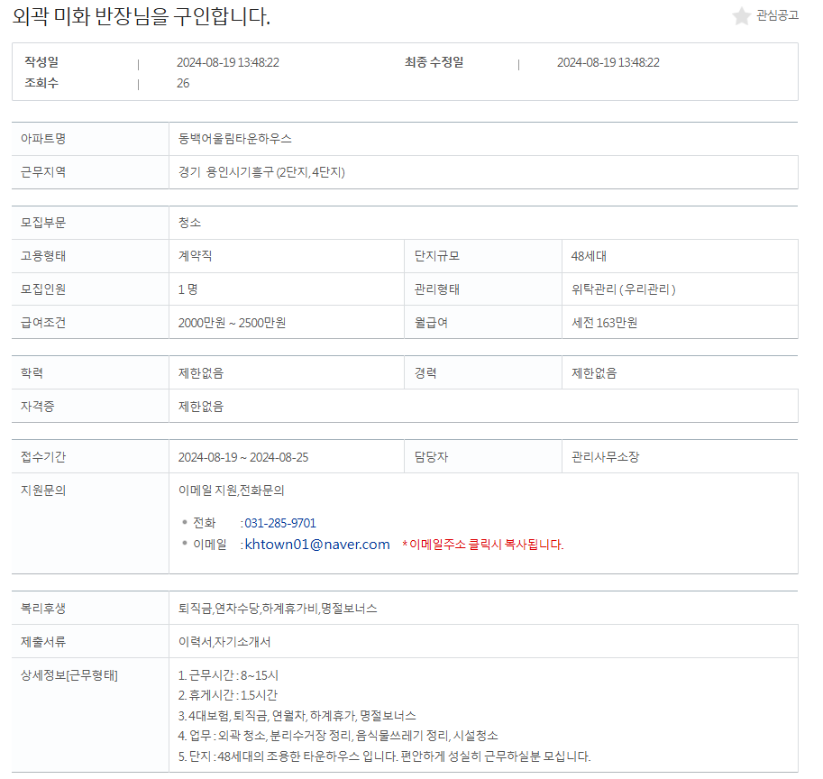Click contact person 관리사무소장

point(605,457)
